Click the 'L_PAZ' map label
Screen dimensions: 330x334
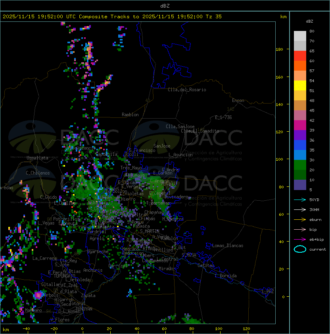click(268, 292)
